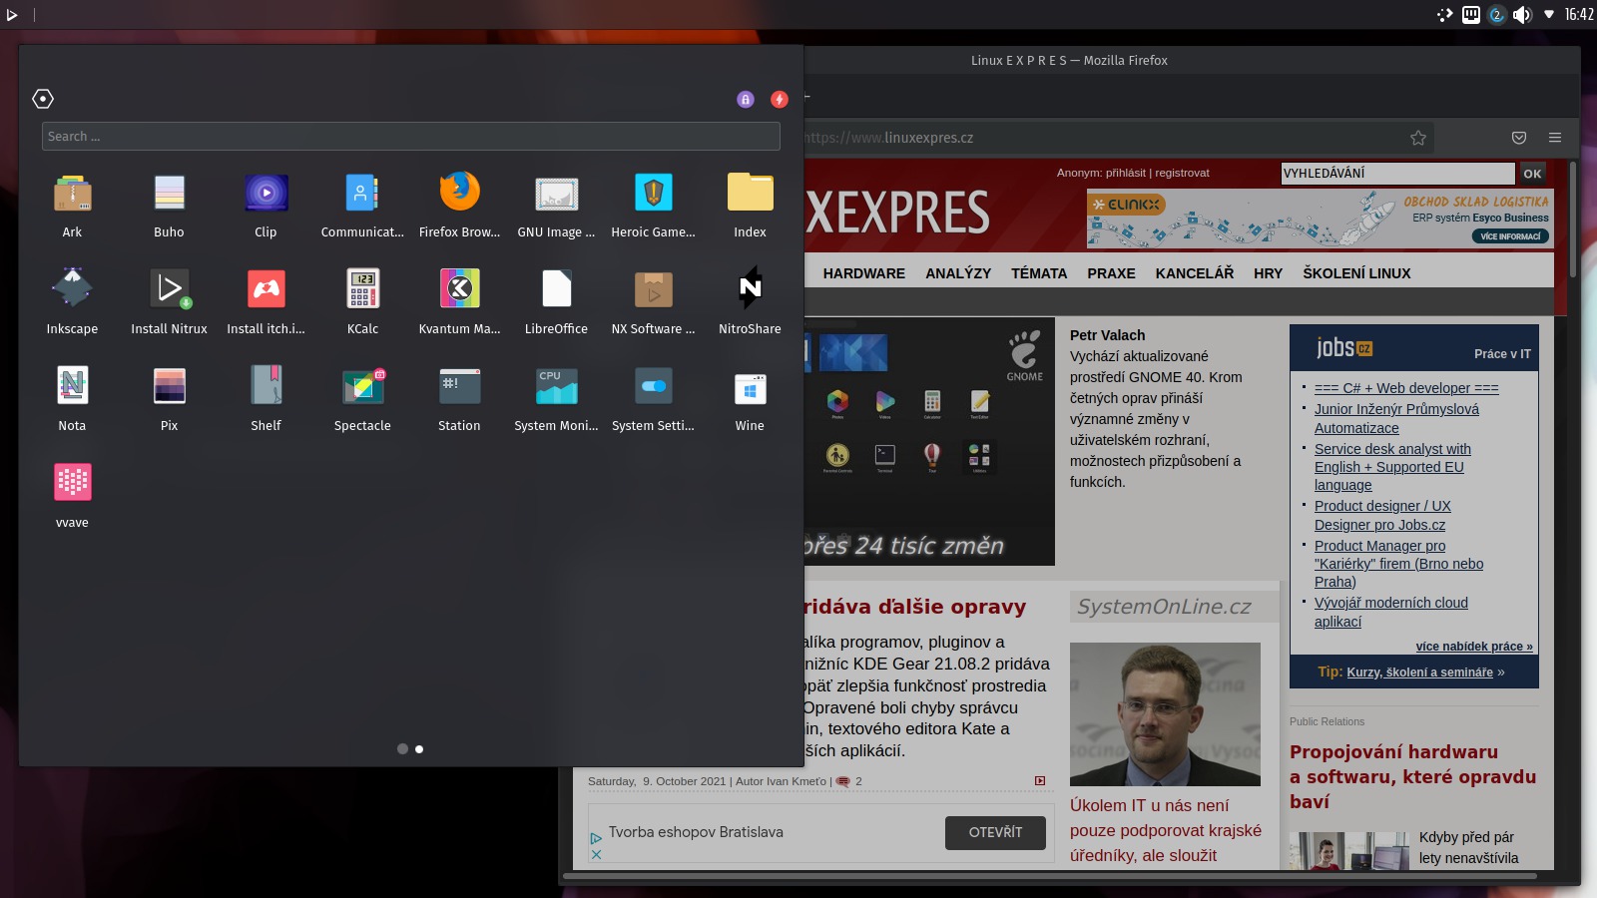Open the vvave music player
This screenshot has height=898, width=1597.
click(x=72, y=496)
